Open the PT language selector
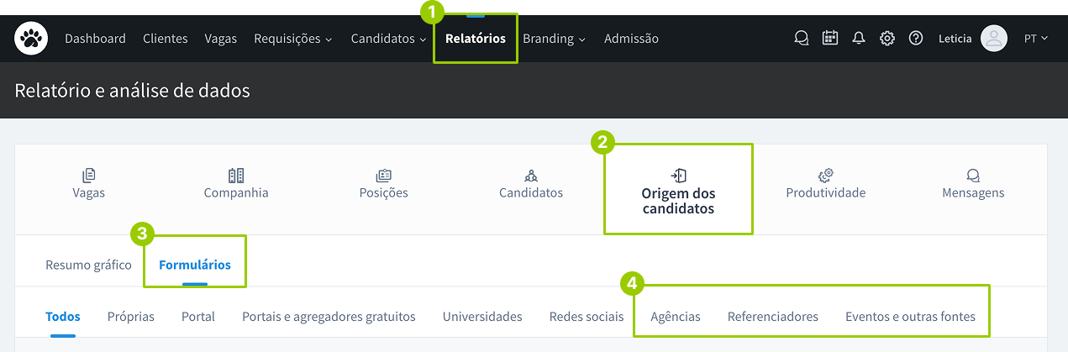The width and height of the screenshot is (1068, 352). coord(1036,39)
